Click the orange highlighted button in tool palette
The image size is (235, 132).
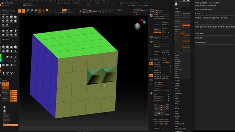[186, 25]
